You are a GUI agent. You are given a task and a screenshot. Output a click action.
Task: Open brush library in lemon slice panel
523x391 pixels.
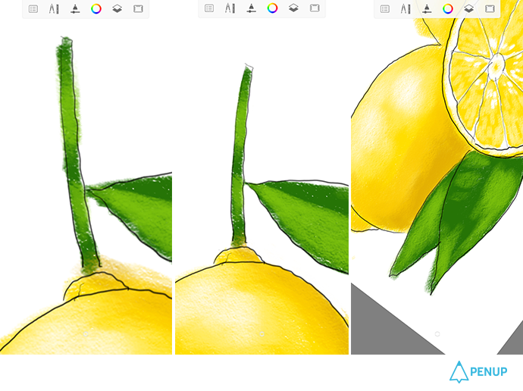pos(427,8)
